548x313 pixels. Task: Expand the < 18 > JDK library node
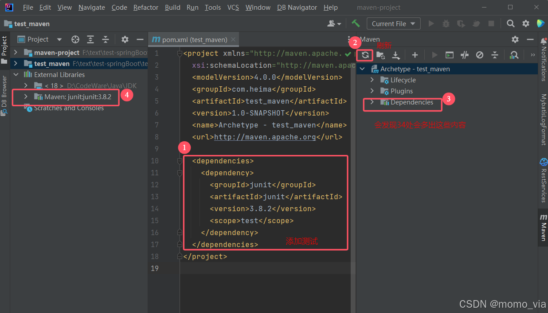point(26,85)
